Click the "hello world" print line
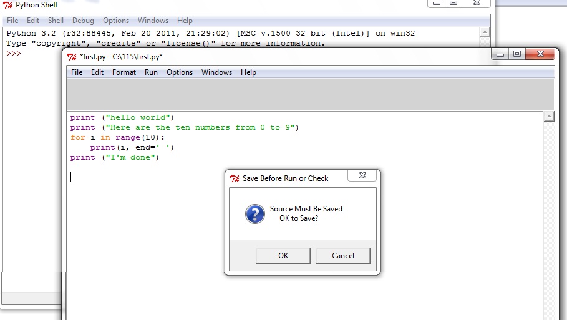This screenshot has height=320, width=567. point(122,117)
